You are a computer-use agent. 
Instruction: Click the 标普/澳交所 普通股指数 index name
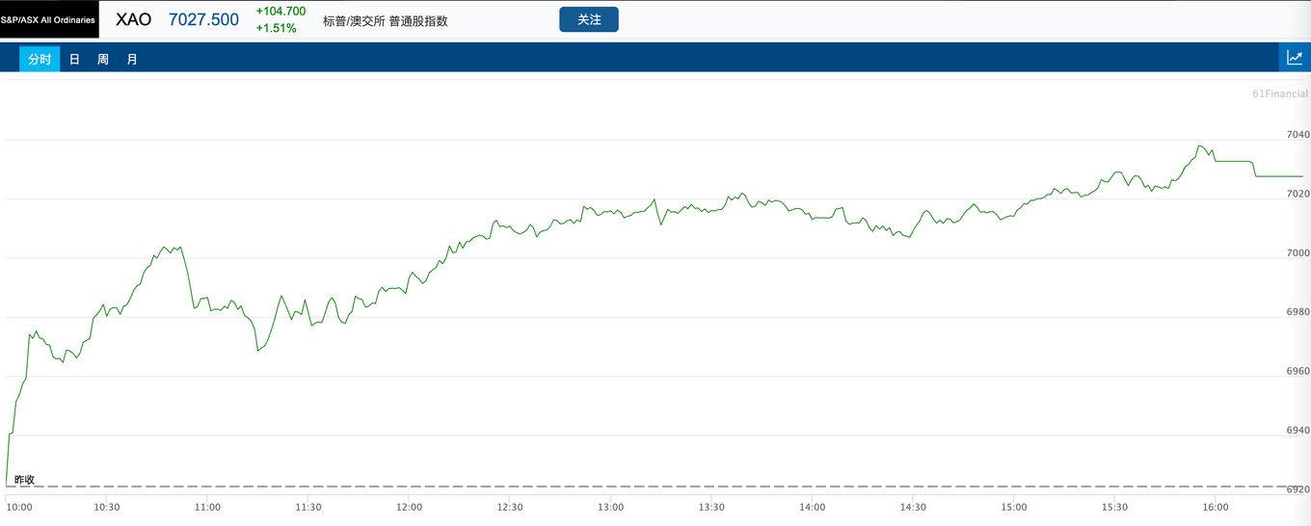point(386,20)
